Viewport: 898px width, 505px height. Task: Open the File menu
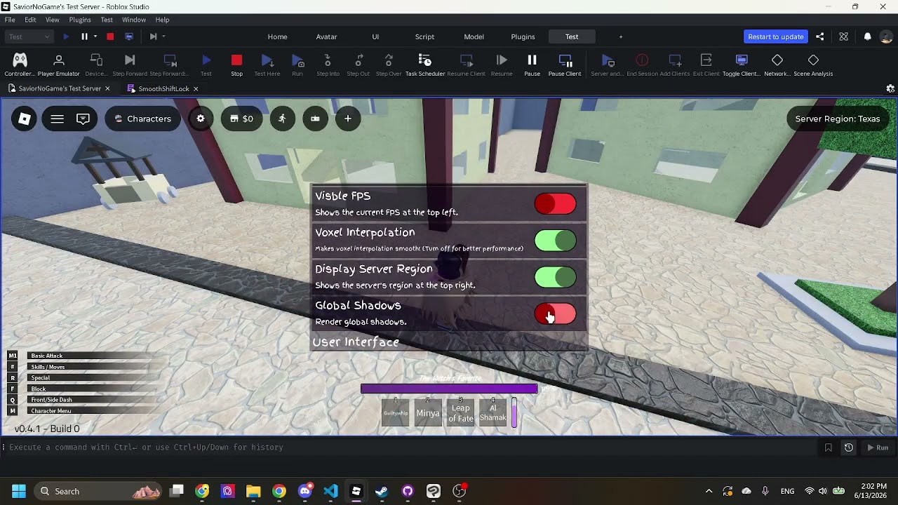pyautogui.click(x=10, y=20)
